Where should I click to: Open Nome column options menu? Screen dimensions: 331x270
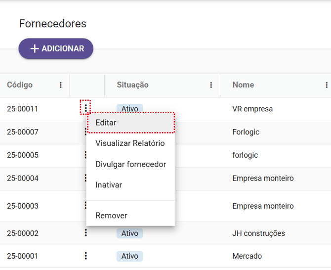327,85
